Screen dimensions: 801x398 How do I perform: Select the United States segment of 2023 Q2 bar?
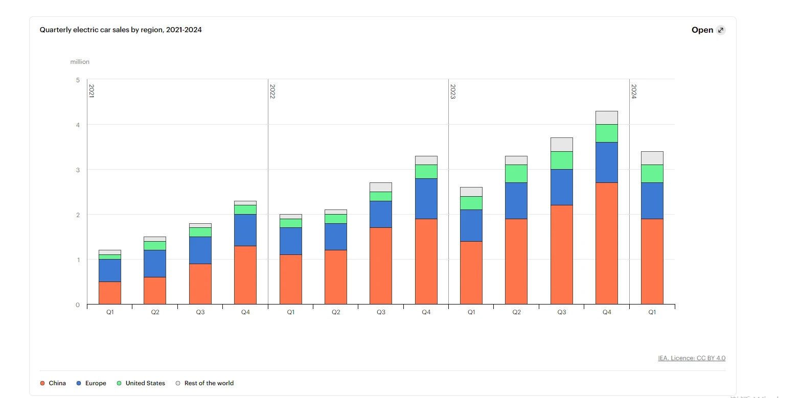click(x=516, y=174)
